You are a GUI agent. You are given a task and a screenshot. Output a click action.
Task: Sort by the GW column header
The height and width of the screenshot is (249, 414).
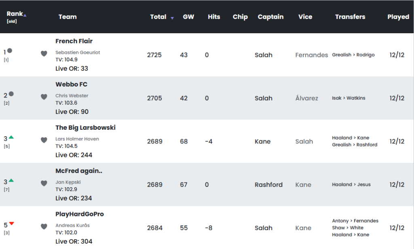tap(188, 17)
